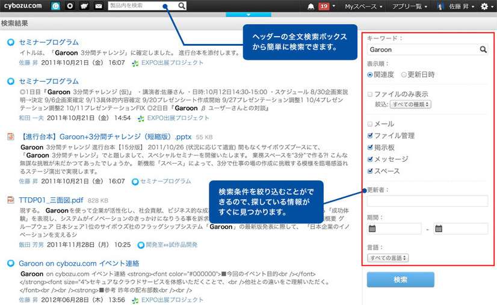Open the すべての種類 filter dropdown
This screenshot has height=305, width=497.
coord(410,104)
